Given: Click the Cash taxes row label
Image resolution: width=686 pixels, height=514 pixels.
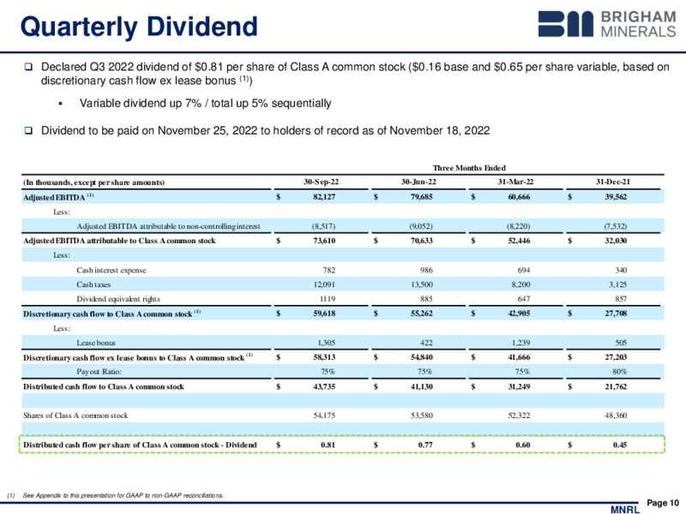Looking at the screenshot, I should tap(93, 284).
